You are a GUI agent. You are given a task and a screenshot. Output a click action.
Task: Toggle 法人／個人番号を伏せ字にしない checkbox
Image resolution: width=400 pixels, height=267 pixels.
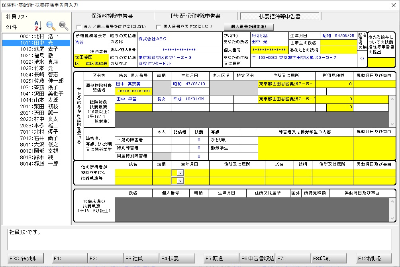pyautogui.click(x=79, y=27)
